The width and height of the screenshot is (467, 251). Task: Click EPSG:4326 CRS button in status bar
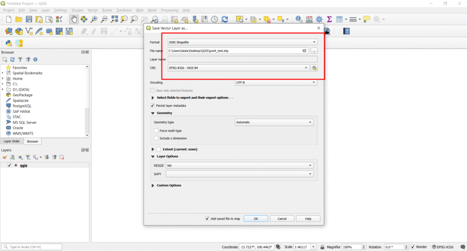point(442,247)
